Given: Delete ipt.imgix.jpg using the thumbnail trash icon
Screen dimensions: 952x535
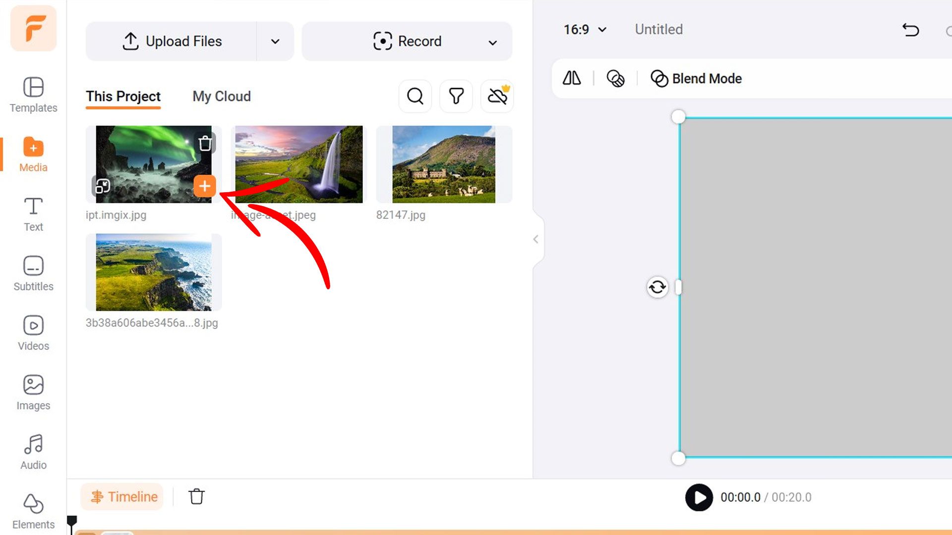Looking at the screenshot, I should pos(205,144).
